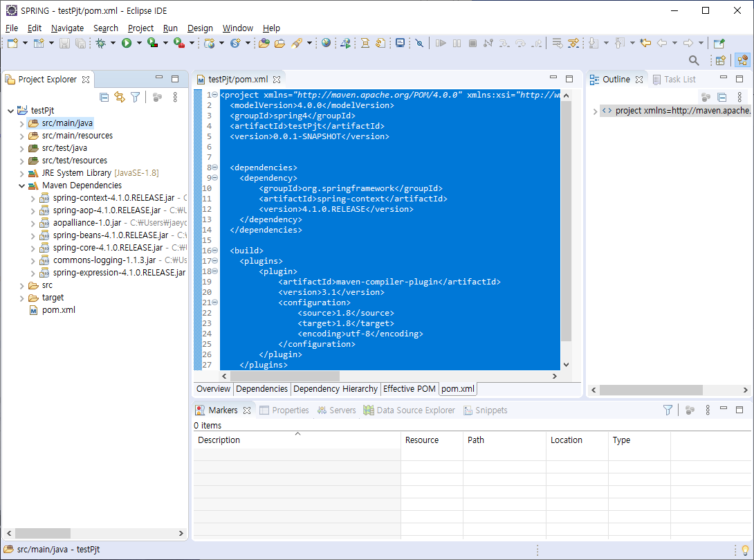
Task: Select the Java EE perspective button
Action: click(x=742, y=60)
